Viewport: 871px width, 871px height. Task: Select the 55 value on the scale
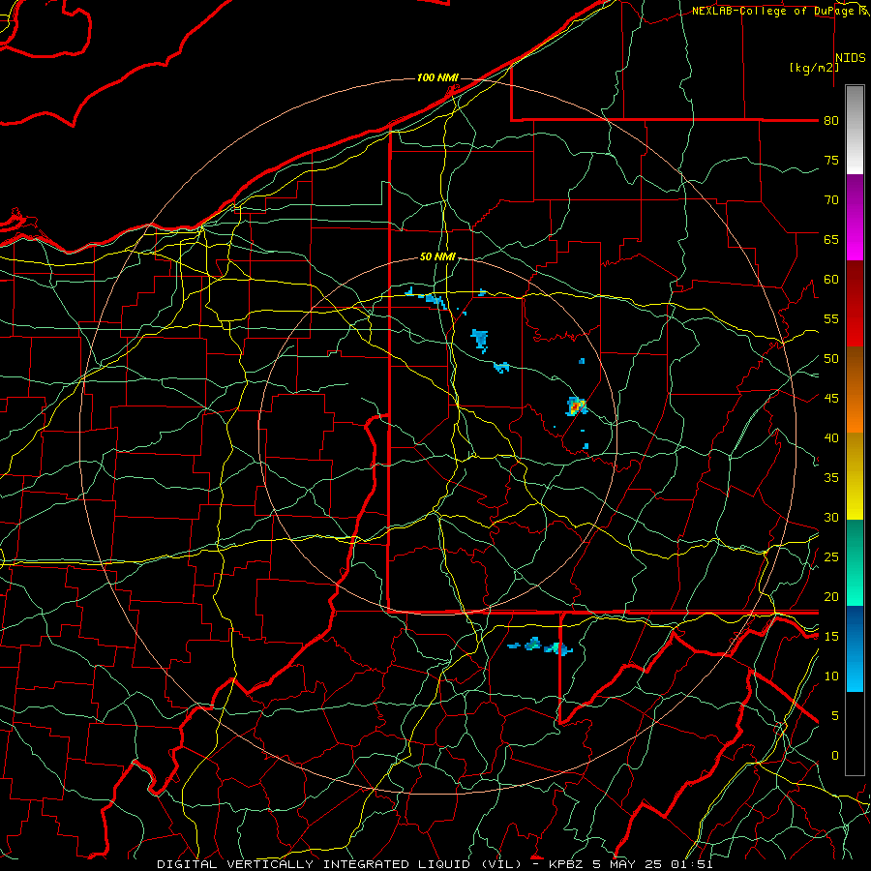point(831,318)
